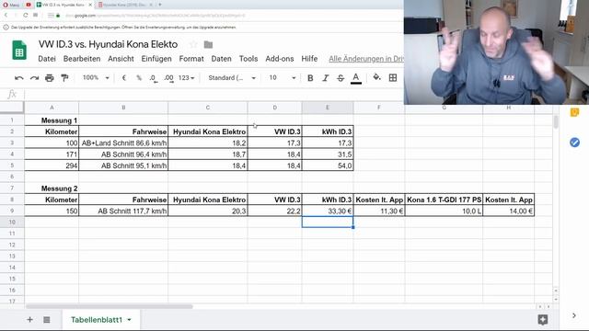Screen dimensions: 589x331
Task: Click the formula bar input
Action: point(214,94)
